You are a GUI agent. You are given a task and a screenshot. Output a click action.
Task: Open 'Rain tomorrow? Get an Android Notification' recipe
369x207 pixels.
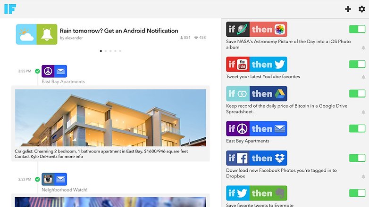click(x=119, y=31)
